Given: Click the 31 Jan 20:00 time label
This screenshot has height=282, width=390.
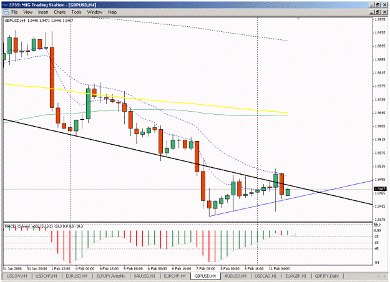Looking at the screenshot, I should point(37,268).
